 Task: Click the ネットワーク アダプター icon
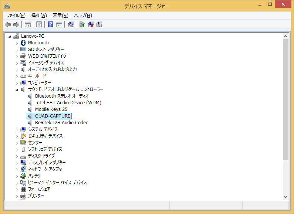23,169
